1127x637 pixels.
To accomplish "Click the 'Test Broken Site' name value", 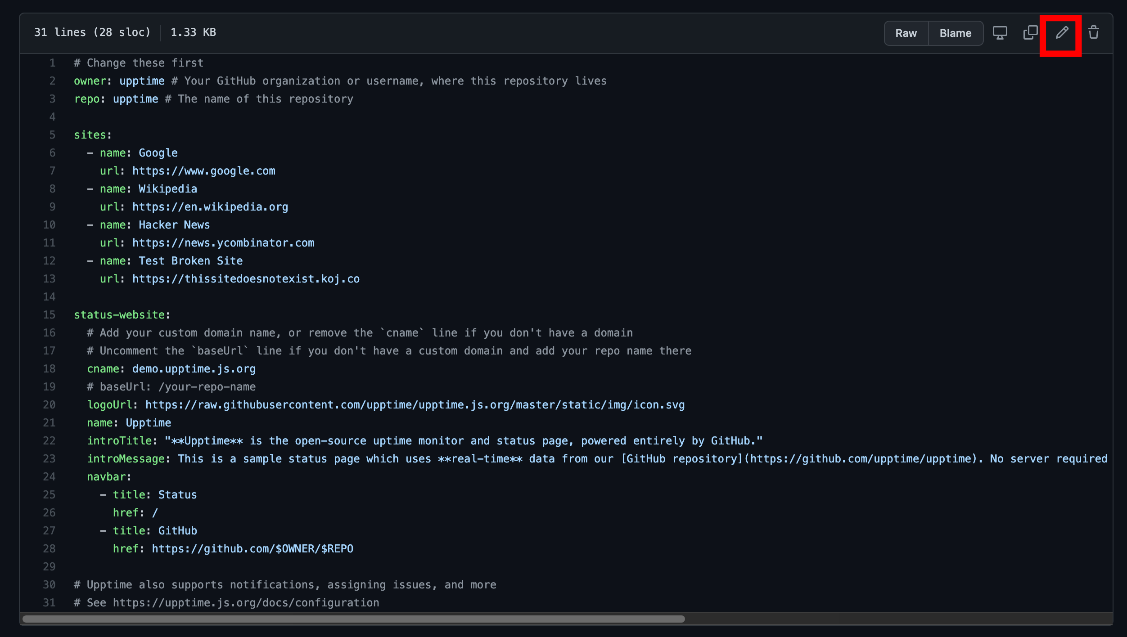I will [190, 261].
